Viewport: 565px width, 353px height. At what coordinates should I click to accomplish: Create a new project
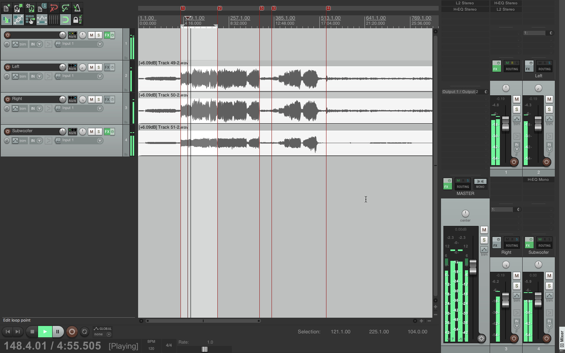click(x=6, y=7)
